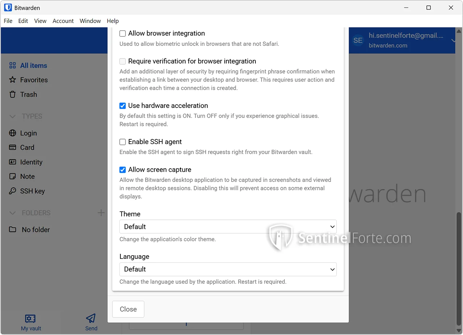Click the Note type icon

[13, 177]
